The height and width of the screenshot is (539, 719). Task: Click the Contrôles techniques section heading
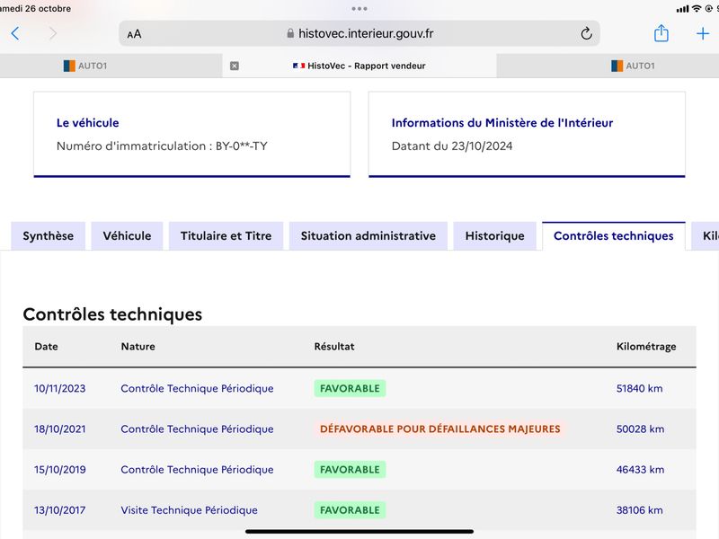click(x=112, y=314)
